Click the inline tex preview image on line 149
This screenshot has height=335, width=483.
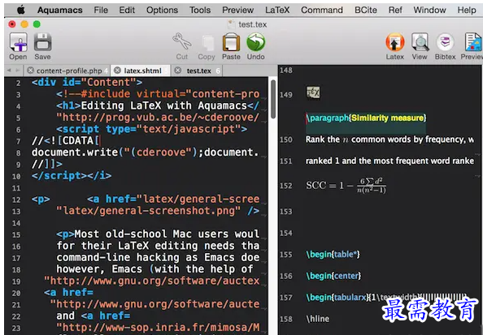pyautogui.click(x=313, y=92)
